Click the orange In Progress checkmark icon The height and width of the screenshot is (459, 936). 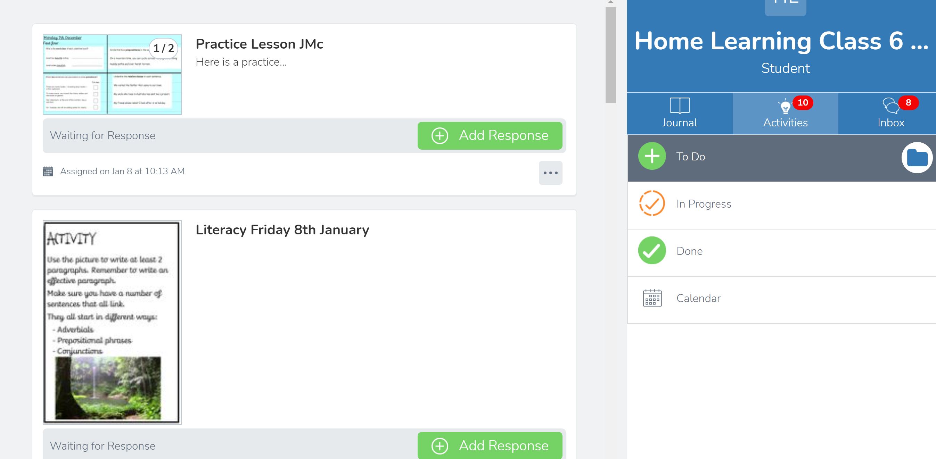pyautogui.click(x=652, y=203)
